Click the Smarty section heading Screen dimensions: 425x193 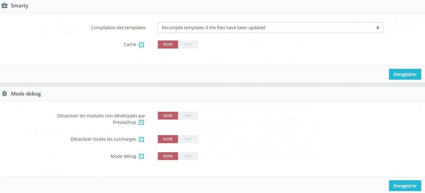click(x=20, y=6)
